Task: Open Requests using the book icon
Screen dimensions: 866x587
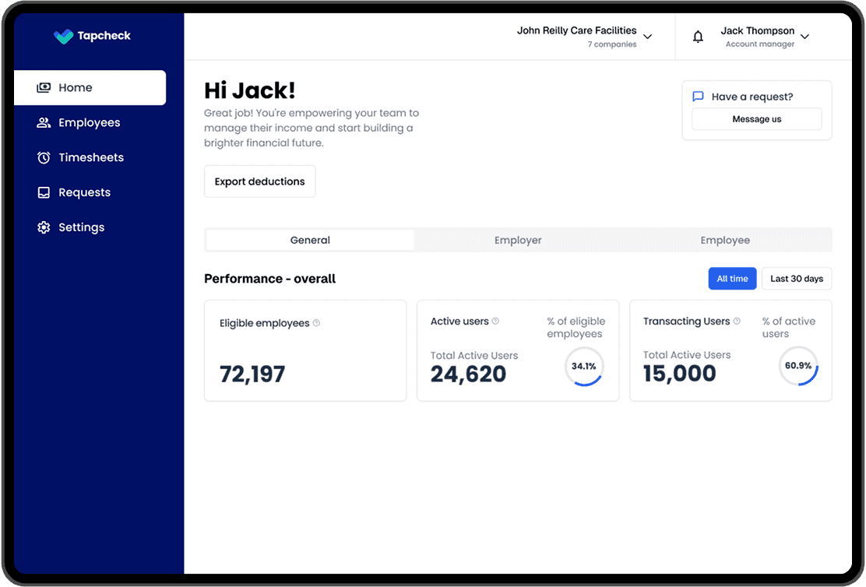Action: [x=44, y=192]
